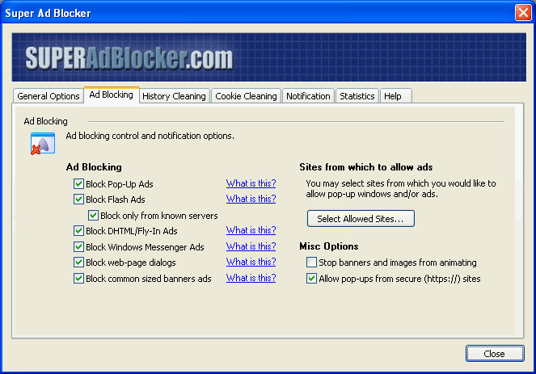Viewport: 536px width, 374px height.
Task: Open 'What is this?' for DHTML/Fly-In Ads
Action: point(251,230)
